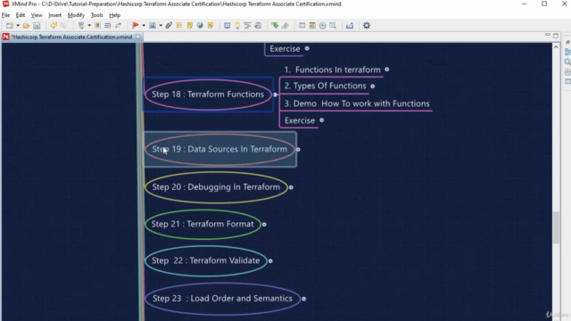This screenshot has width=571, height=321.
Task: Select Step 21 : Terraform Format topic
Action: coord(203,224)
